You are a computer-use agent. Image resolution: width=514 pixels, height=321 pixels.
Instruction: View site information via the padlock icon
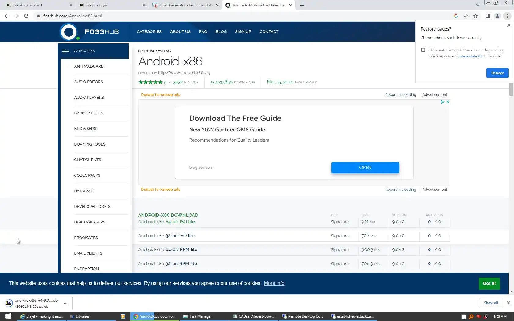point(39,16)
